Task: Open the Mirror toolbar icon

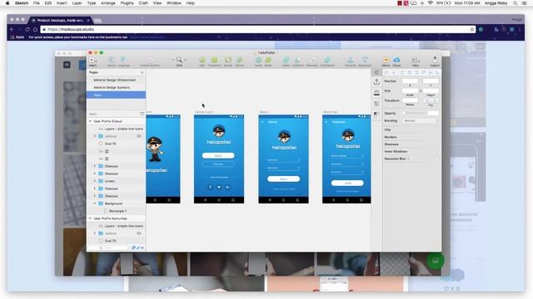Action: click(x=386, y=61)
